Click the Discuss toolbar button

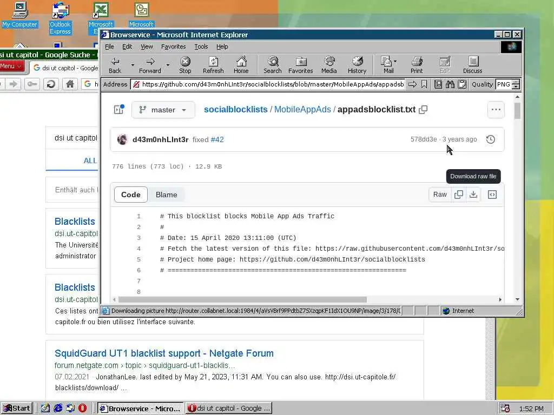[x=472, y=65]
